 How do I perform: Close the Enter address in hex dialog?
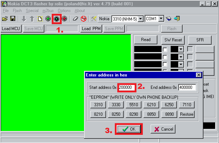tap(198, 75)
